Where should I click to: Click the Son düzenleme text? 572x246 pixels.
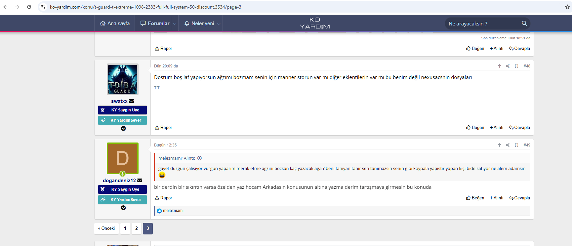pyautogui.click(x=506, y=38)
